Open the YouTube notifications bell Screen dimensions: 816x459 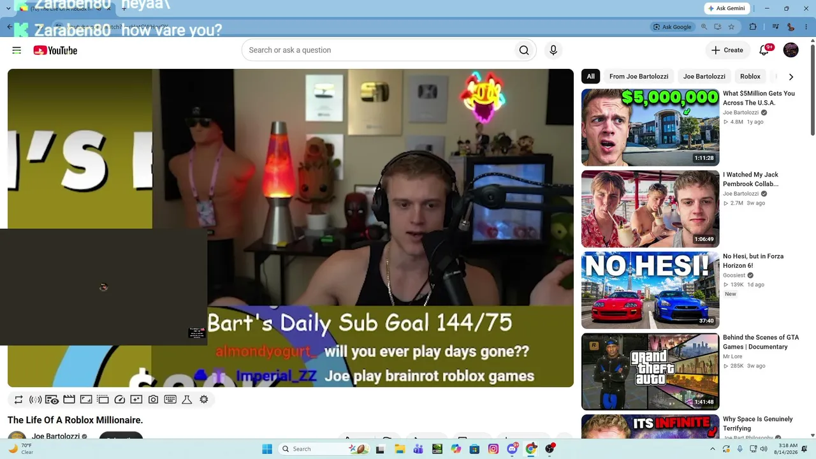pos(764,50)
